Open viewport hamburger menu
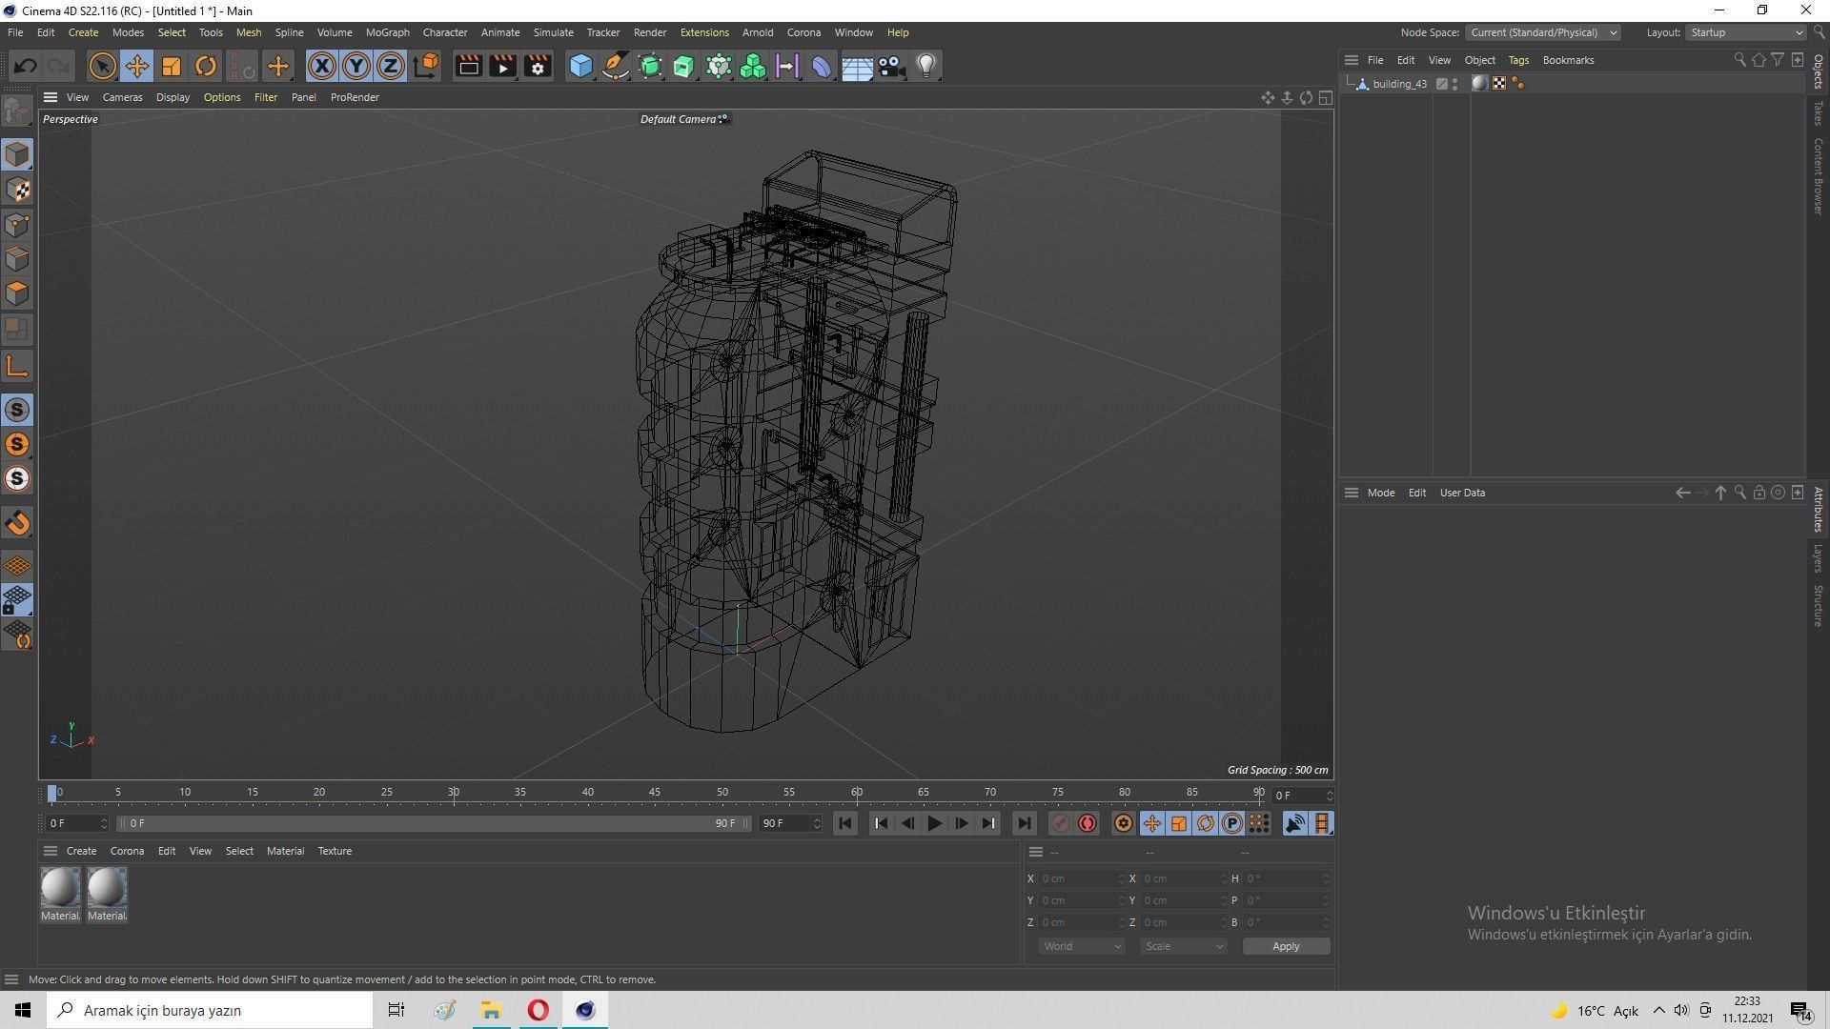 point(51,97)
